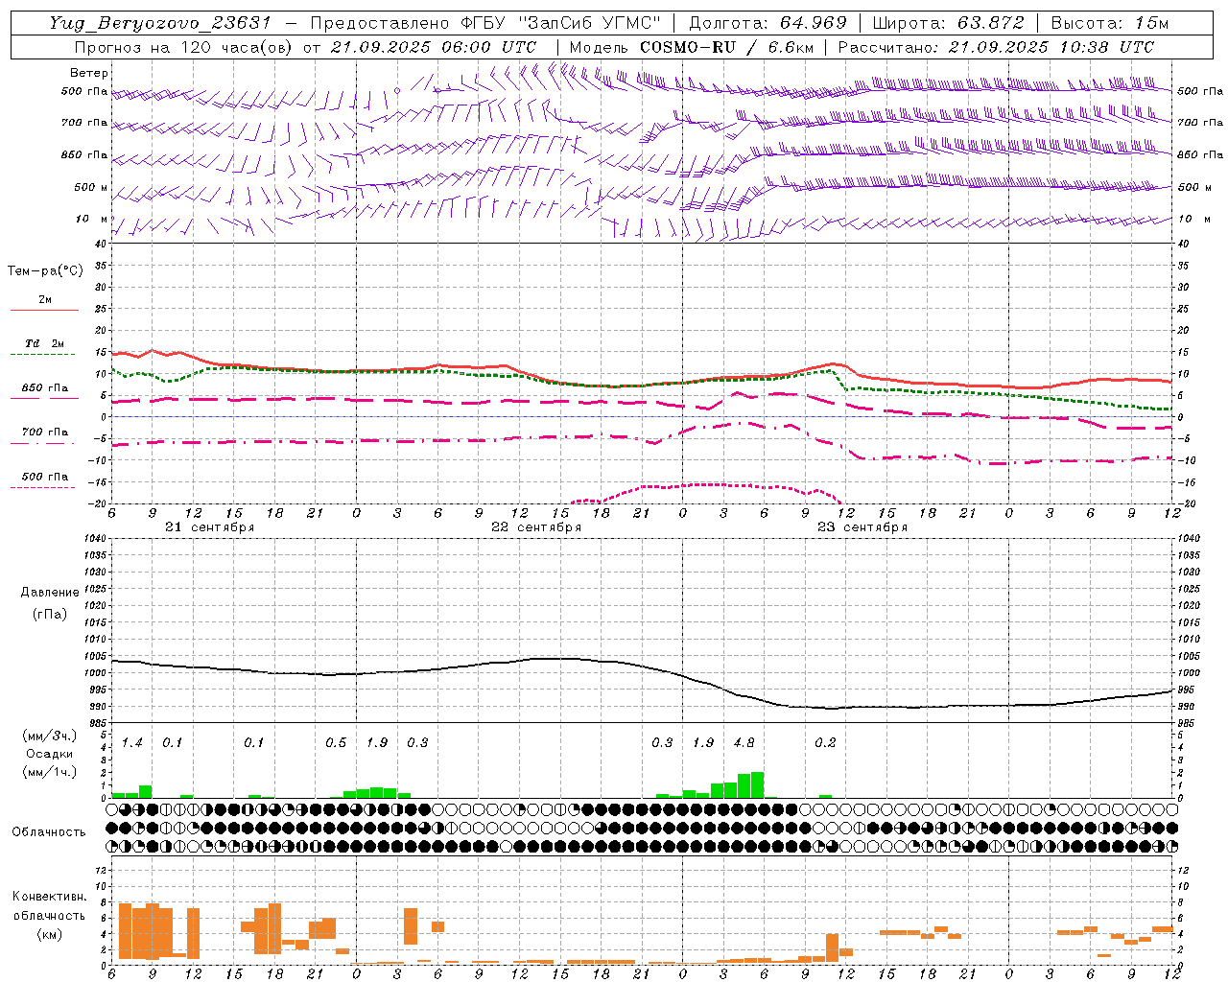Click the 0.5 precipitation total
The height and width of the screenshot is (982, 1228).
point(336,743)
